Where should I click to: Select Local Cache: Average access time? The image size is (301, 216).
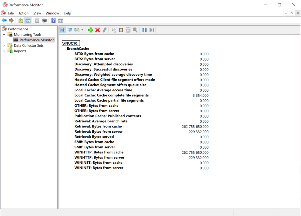103,90
